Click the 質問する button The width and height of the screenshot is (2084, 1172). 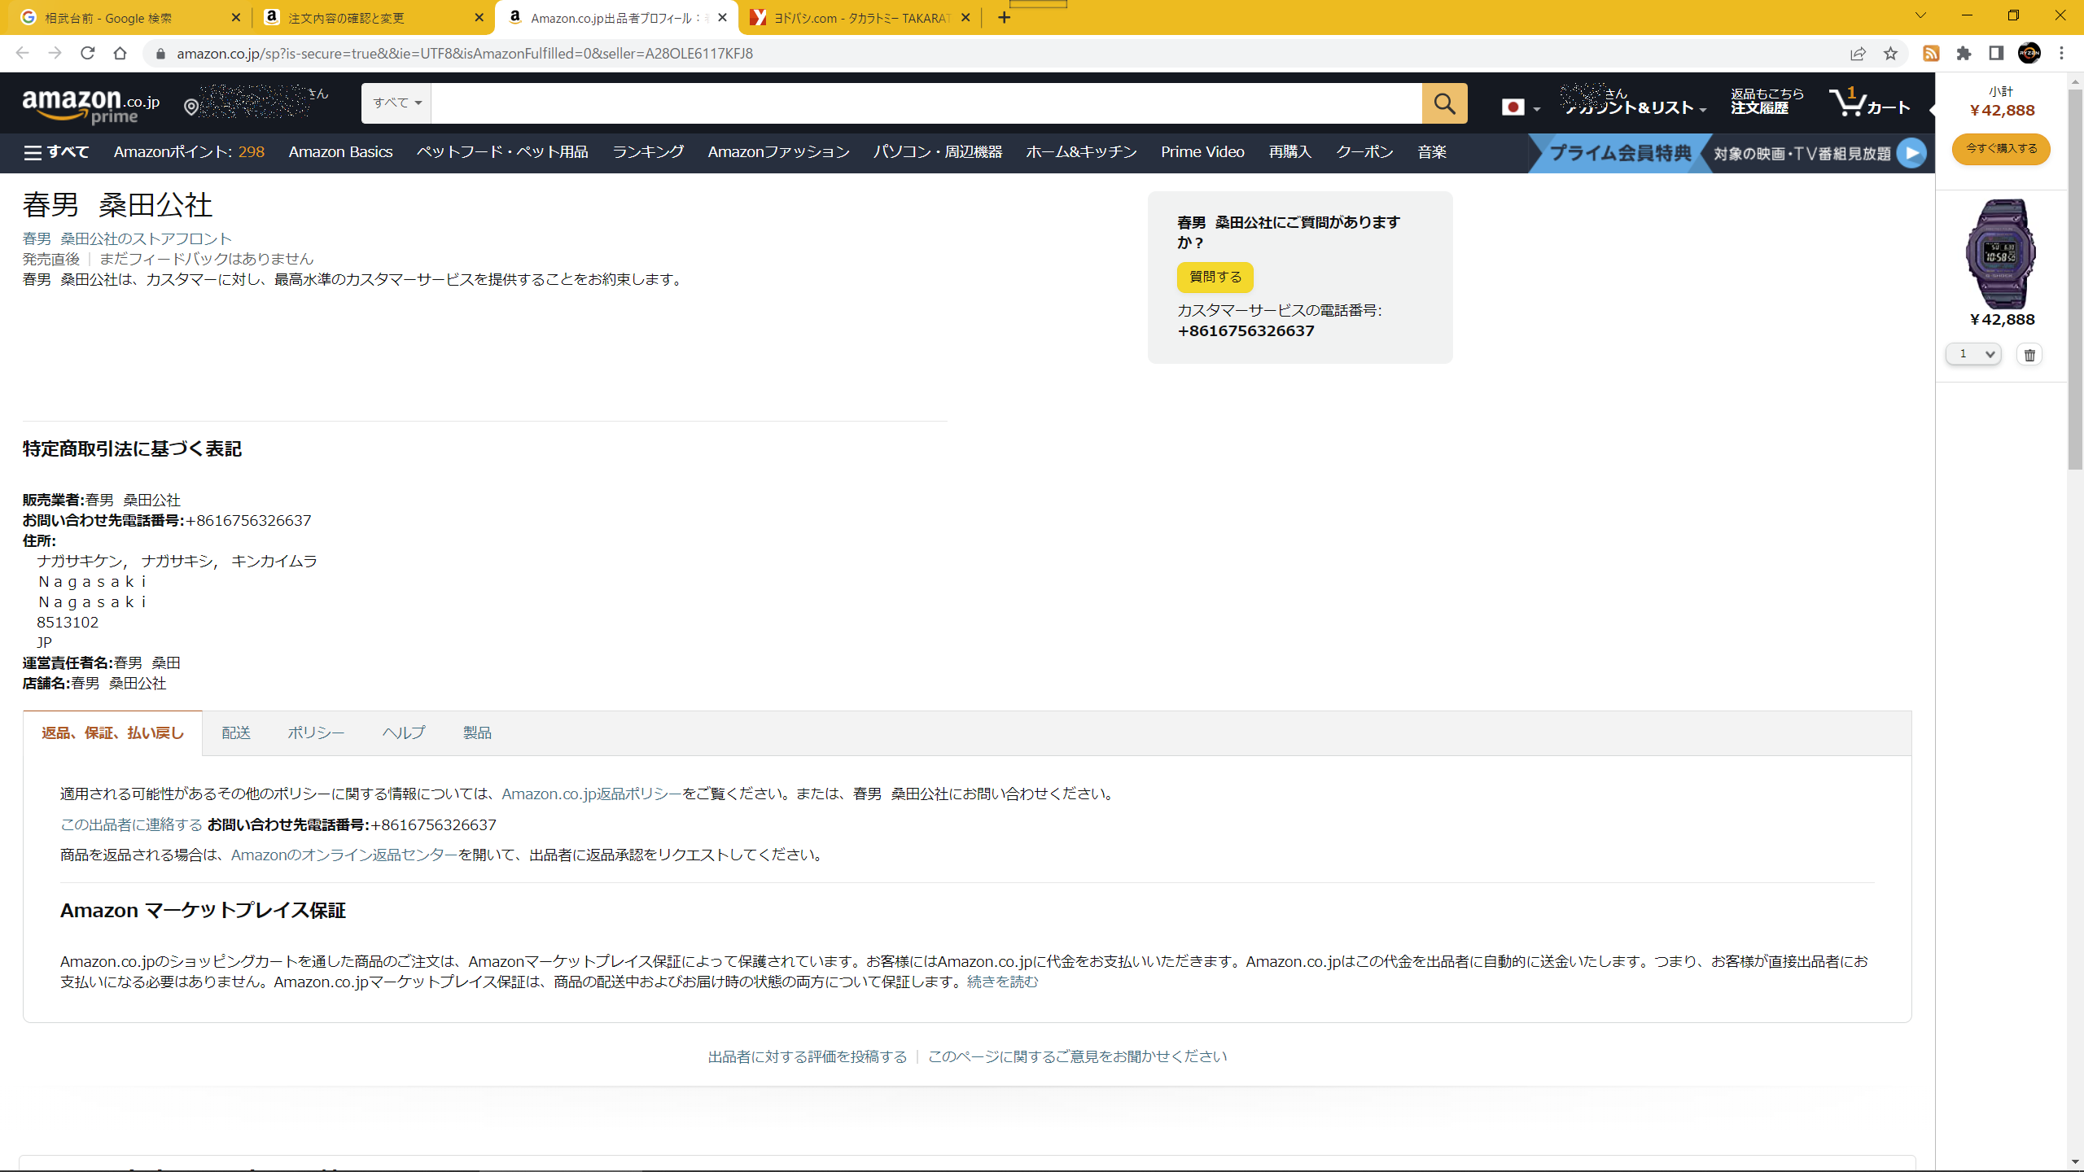[1215, 277]
